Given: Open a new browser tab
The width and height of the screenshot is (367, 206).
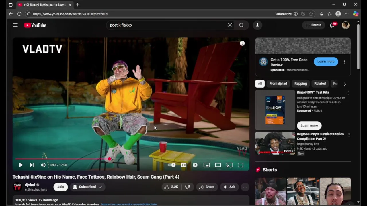Looking at the screenshot, I should pos(78,5).
